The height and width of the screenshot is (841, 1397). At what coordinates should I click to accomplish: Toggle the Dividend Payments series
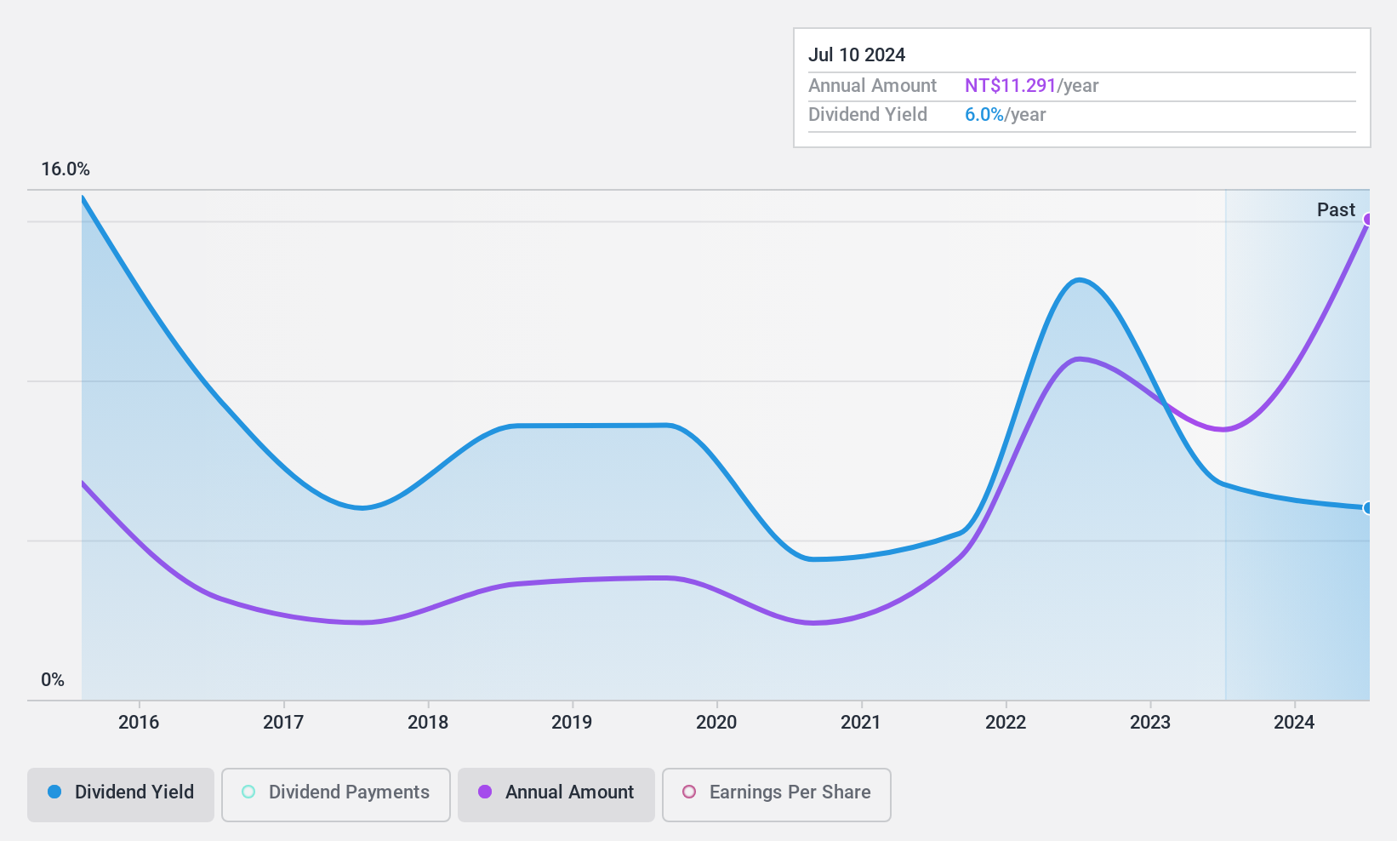[336, 795]
